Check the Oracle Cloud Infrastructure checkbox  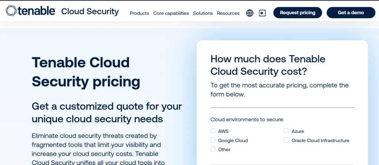286,140
